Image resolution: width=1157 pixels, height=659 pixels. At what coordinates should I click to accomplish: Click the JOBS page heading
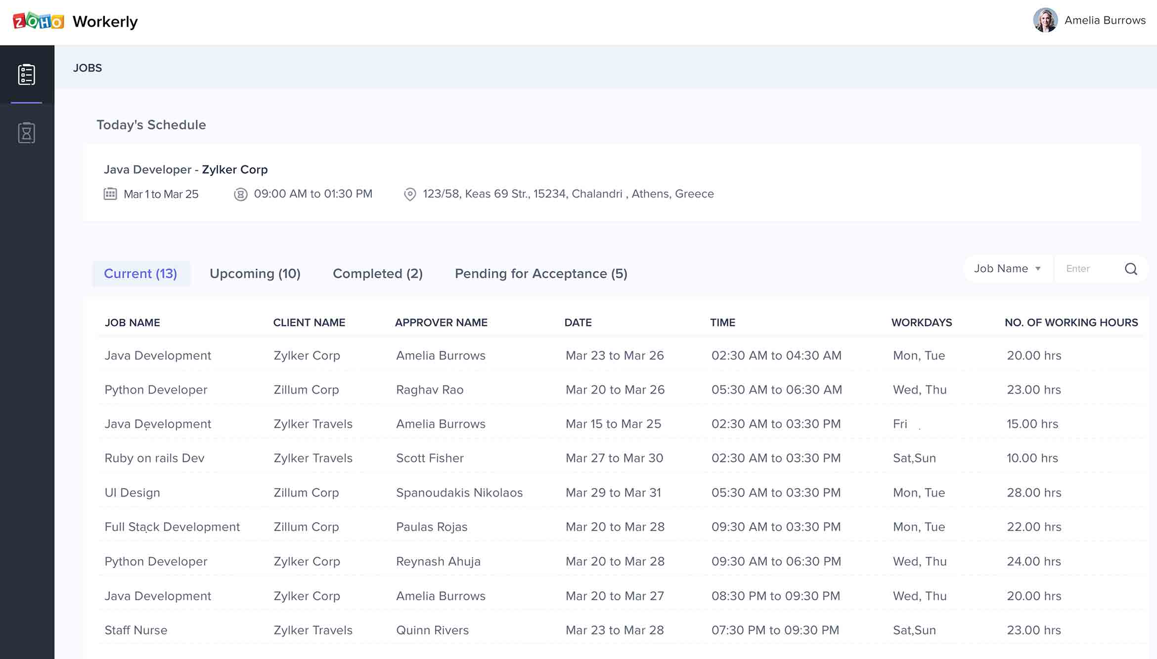click(x=88, y=68)
